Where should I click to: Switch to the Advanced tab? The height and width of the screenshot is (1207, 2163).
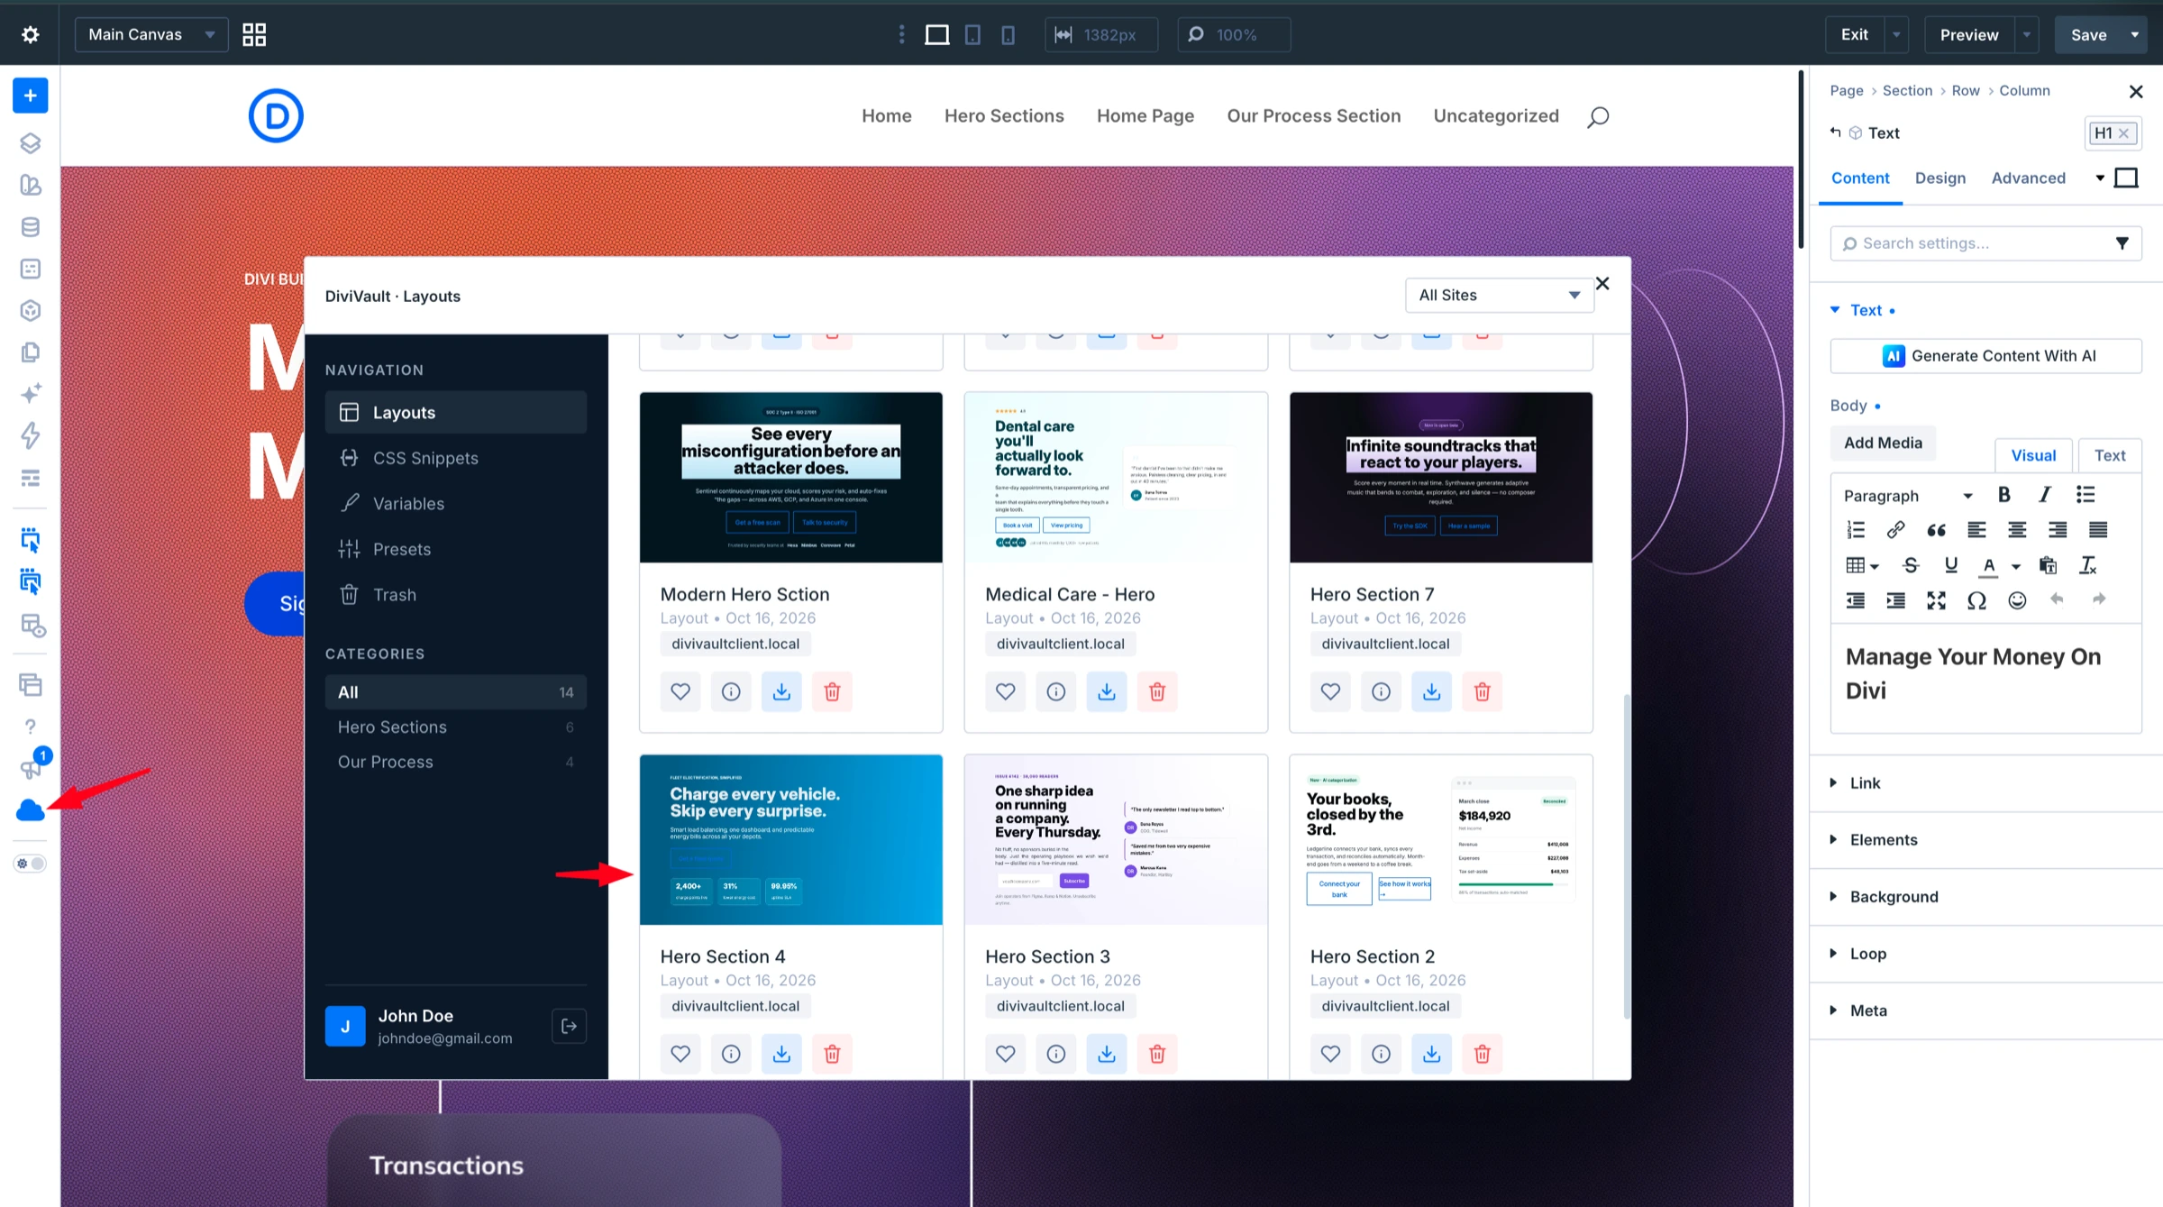point(2028,178)
